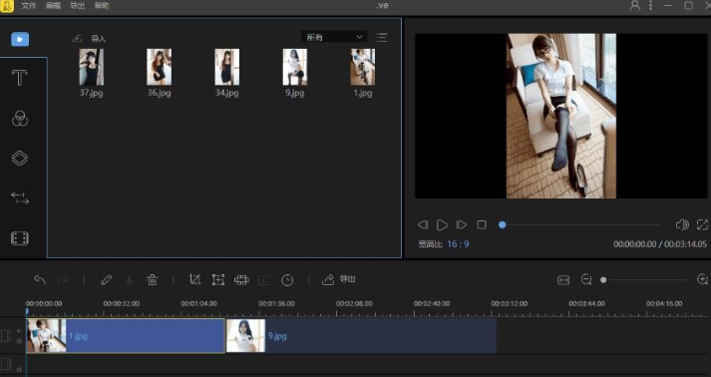Expand the 所有 media filter dropdown
Image resolution: width=711 pixels, height=377 pixels.
334,37
